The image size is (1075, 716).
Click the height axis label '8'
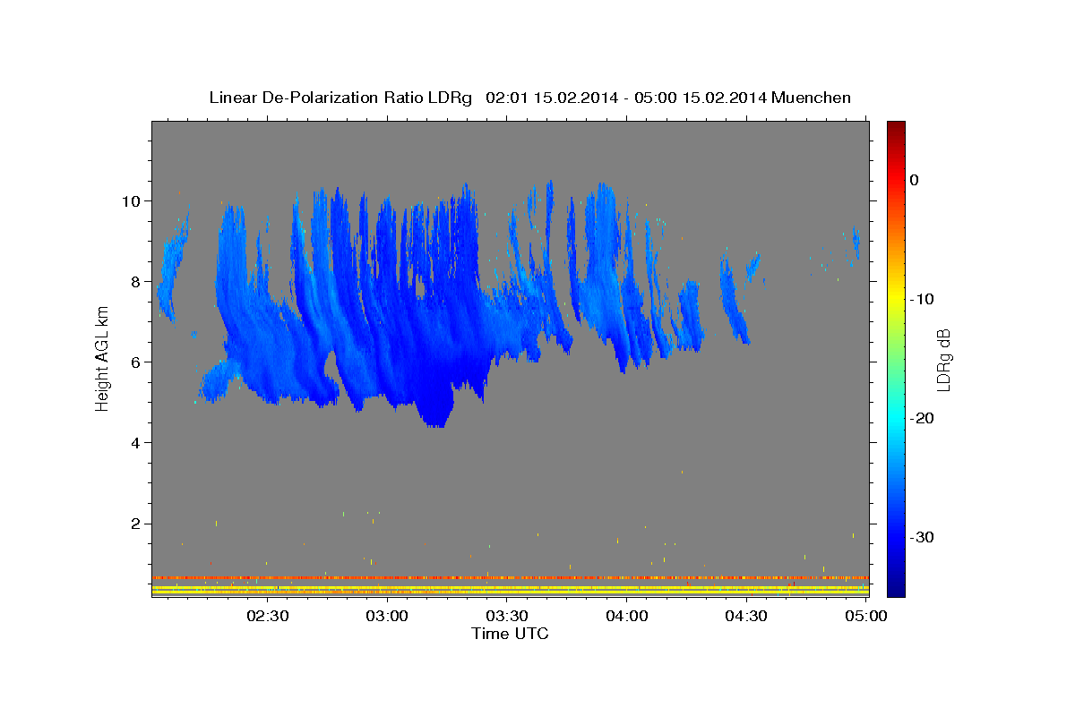click(136, 281)
